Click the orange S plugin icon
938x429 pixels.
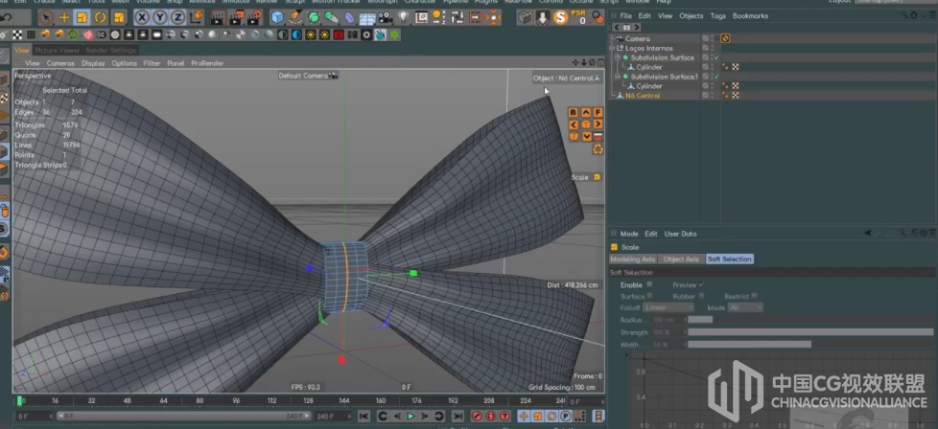(560, 17)
